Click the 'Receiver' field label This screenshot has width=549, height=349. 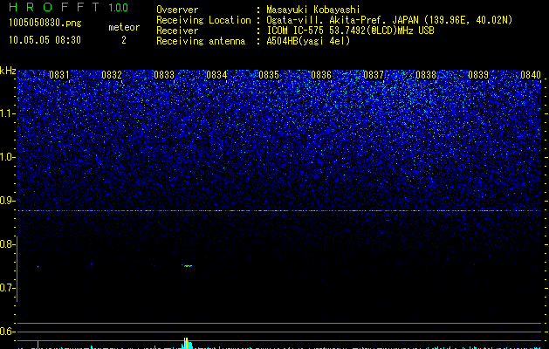click(x=177, y=31)
